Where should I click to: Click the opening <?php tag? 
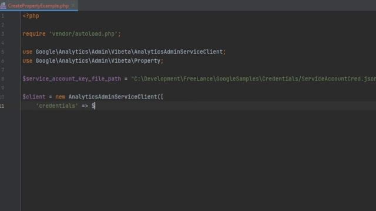[x=31, y=16]
